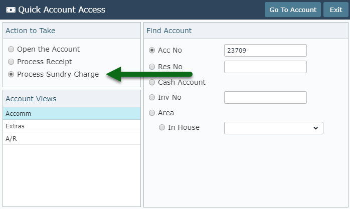Click the Exit button
The image size is (350, 209).
click(x=336, y=10)
